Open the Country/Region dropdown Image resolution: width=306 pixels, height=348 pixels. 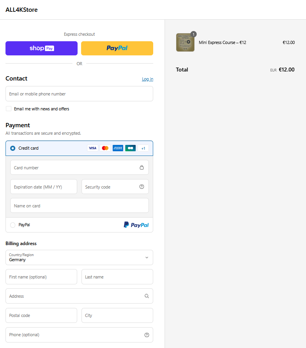pos(79,257)
